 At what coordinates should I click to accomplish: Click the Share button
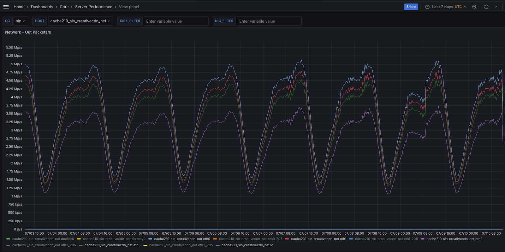click(x=411, y=7)
